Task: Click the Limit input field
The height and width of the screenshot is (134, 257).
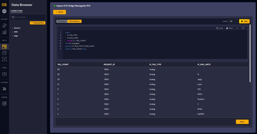Action: pyautogui.click(x=233, y=21)
